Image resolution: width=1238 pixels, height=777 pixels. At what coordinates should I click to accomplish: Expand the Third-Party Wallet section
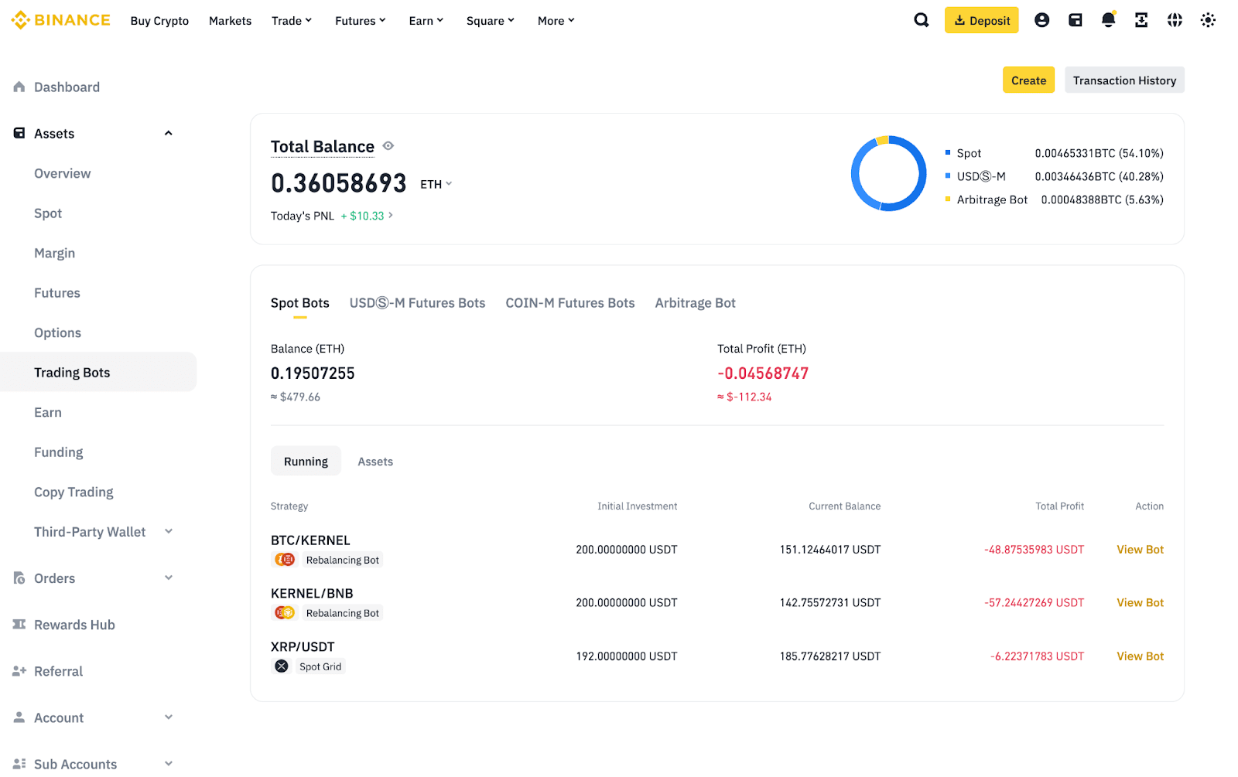(x=169, y=532)
